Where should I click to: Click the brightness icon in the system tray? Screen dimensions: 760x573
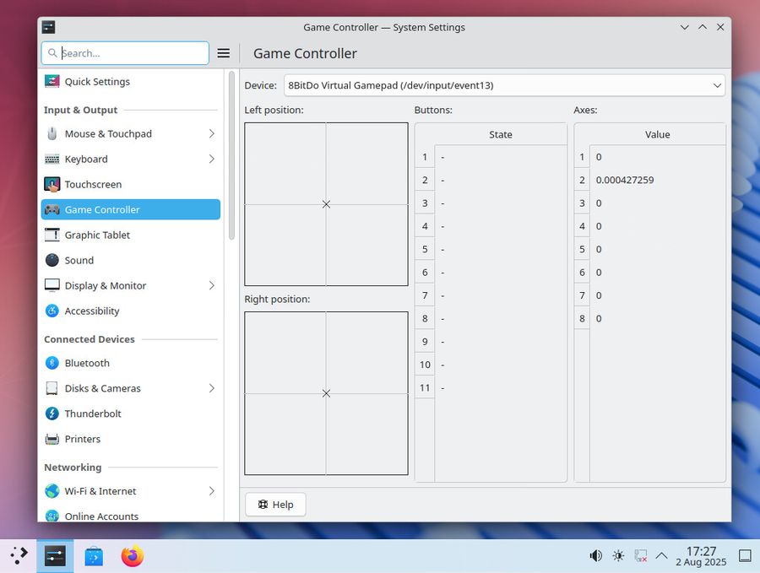[x=618, y=555]
